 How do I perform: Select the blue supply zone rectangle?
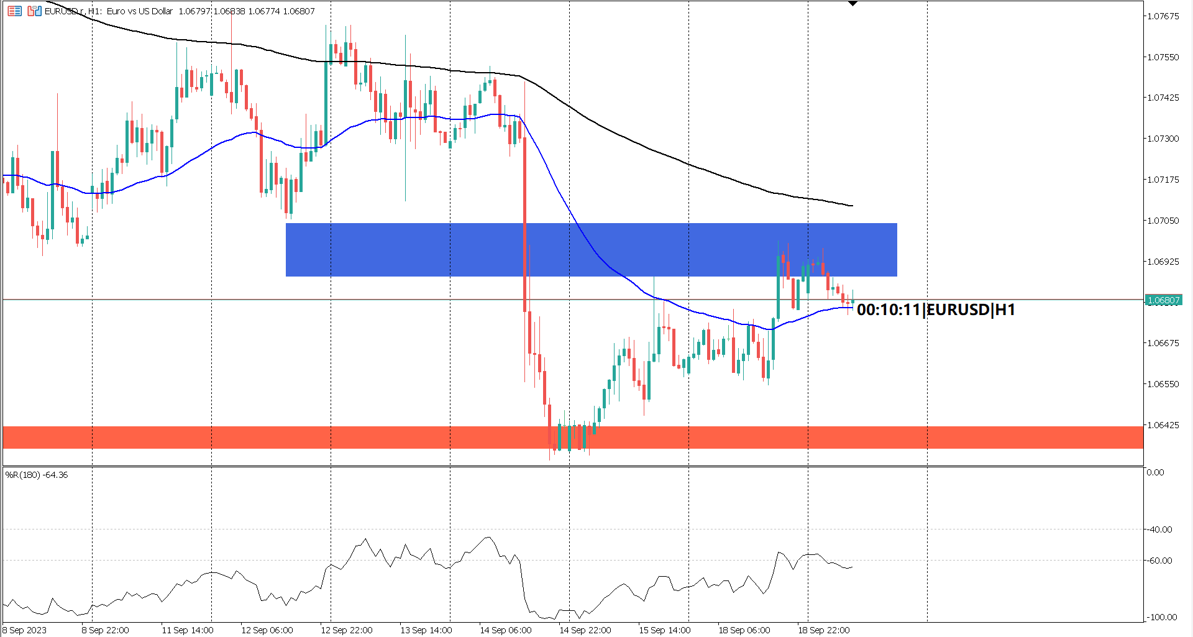tap(590, 249)
